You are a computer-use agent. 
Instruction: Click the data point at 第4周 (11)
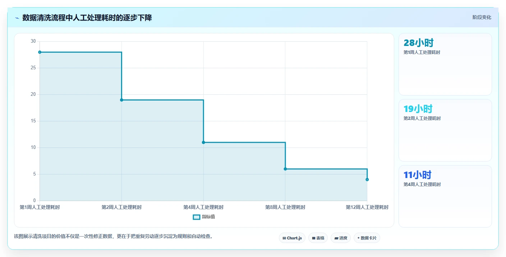tap(203, 142)
